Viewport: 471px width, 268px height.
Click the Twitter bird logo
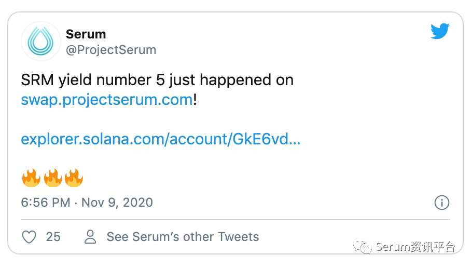(440, 31)
